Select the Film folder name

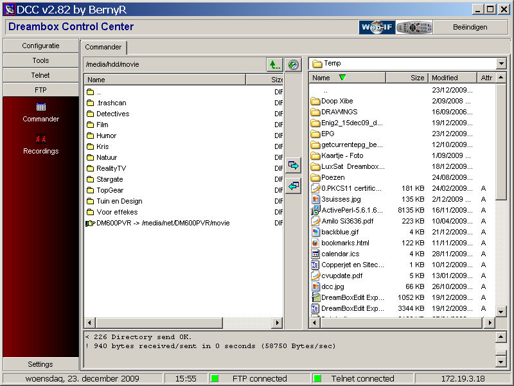pyautogui.click(x=102, y=125)
